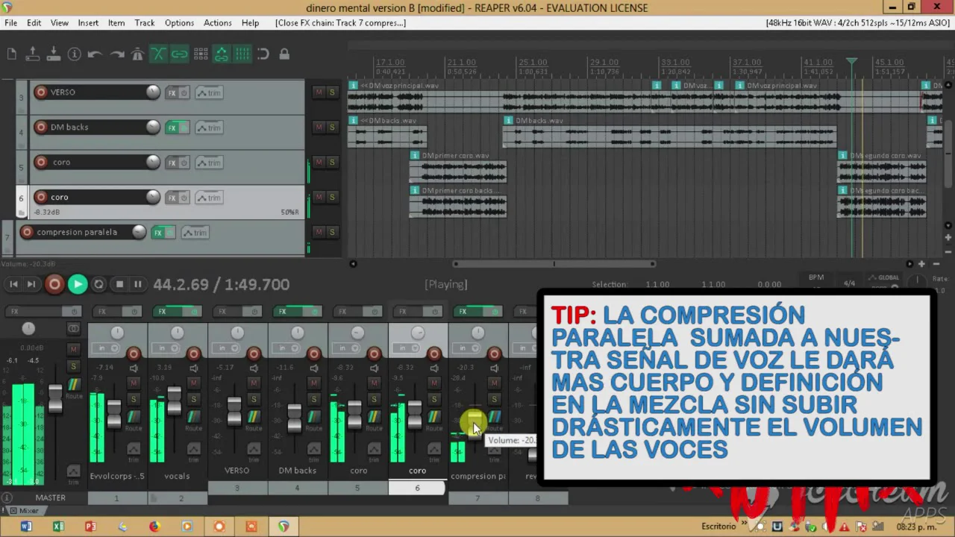Click the horizontal arrange scrollbar
This screenshot has height=537, width=955.
click(x=553, y=263)
